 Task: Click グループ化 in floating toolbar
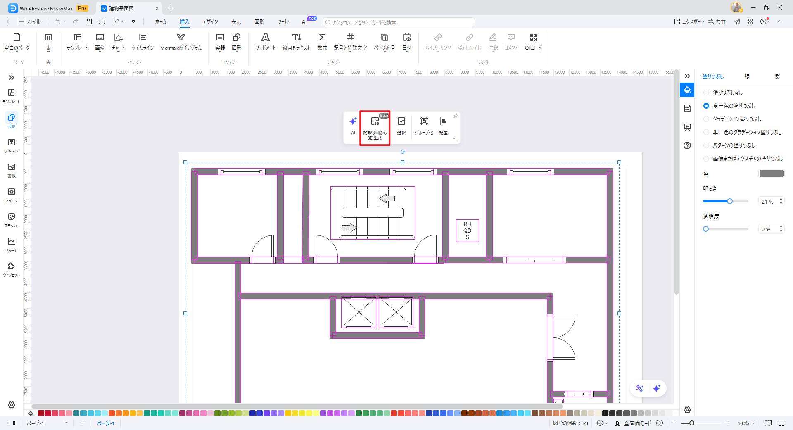[424, 126]
